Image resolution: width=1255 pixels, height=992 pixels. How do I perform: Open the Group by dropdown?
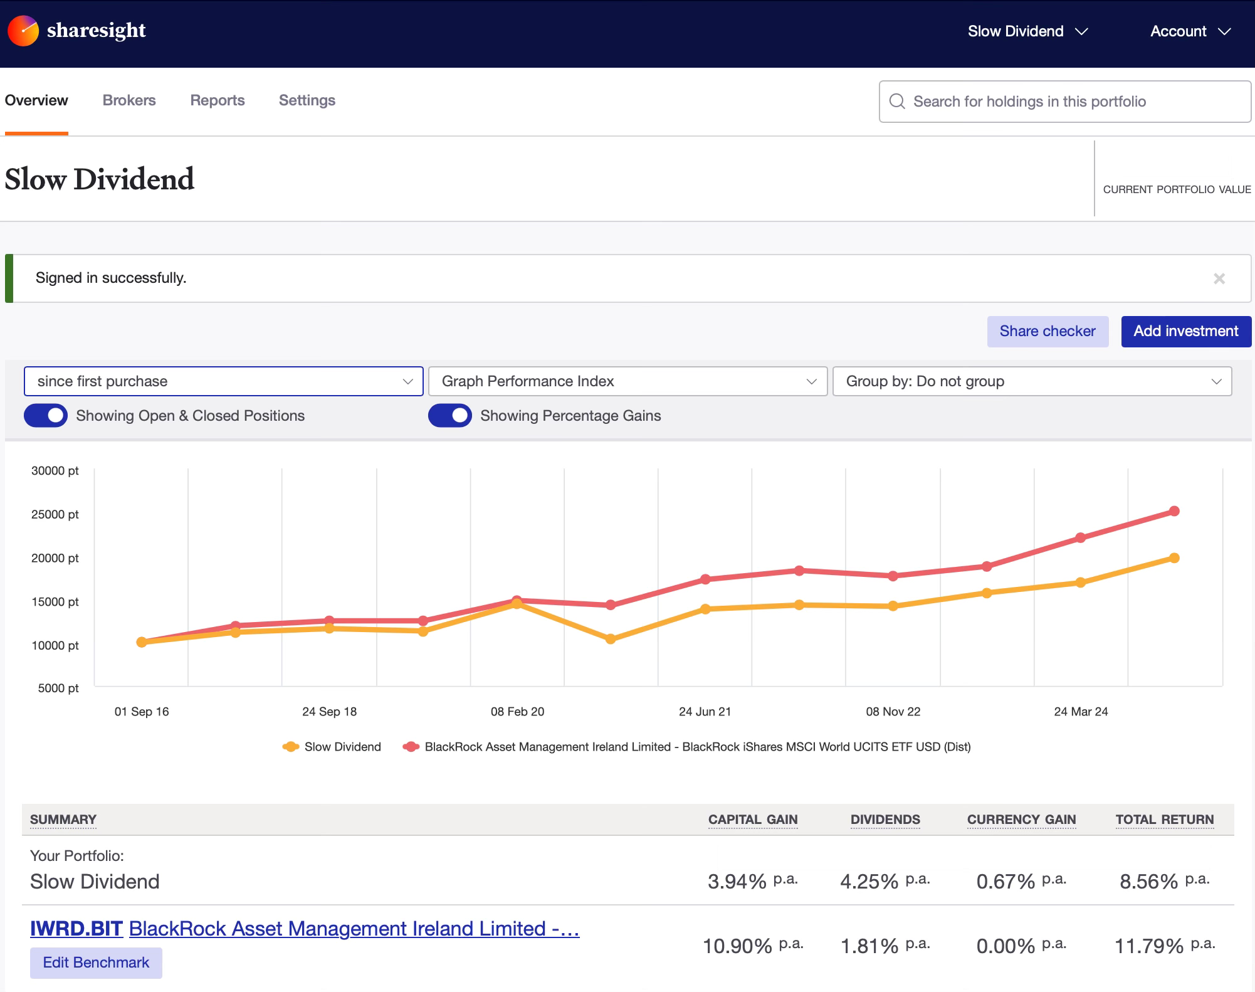[x=1032, y=381]
